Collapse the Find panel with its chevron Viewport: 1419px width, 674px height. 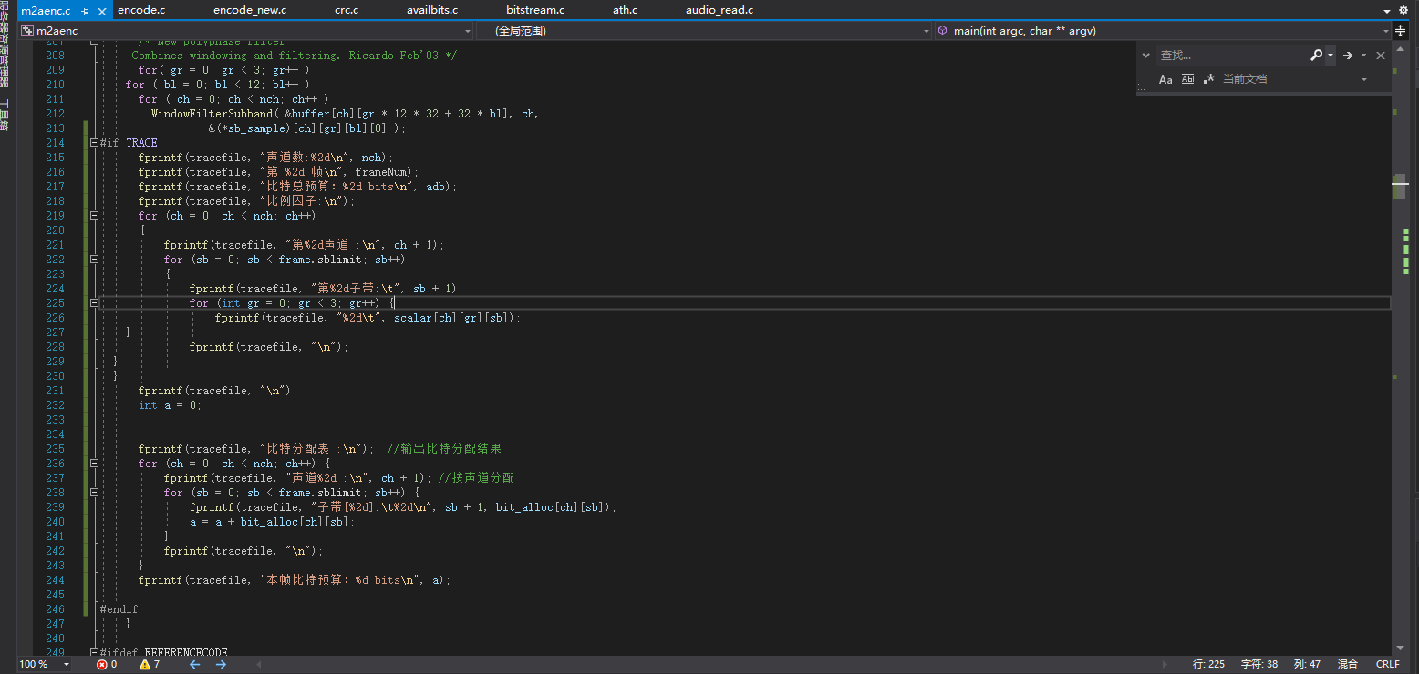click(1146, 55)
